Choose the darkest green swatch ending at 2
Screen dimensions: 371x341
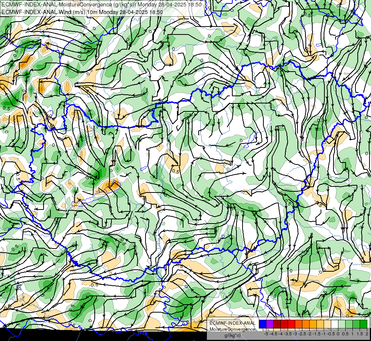pos(363,324)
